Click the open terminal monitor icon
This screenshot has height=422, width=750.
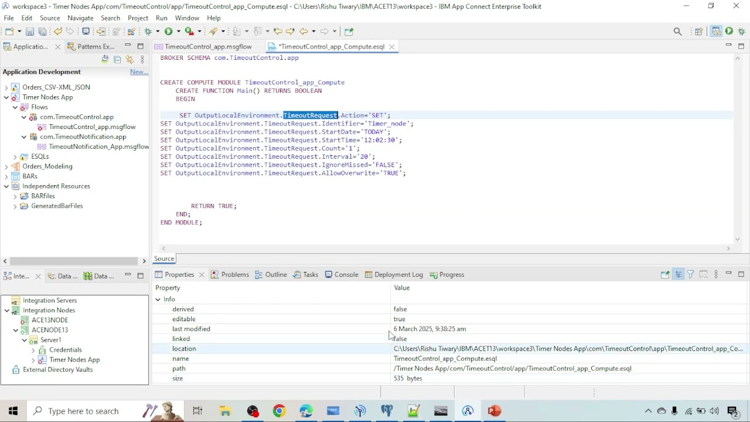click(x=86, y=31)
